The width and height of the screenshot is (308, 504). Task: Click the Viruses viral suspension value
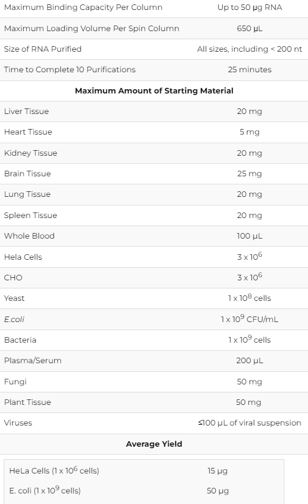(250, 422)
